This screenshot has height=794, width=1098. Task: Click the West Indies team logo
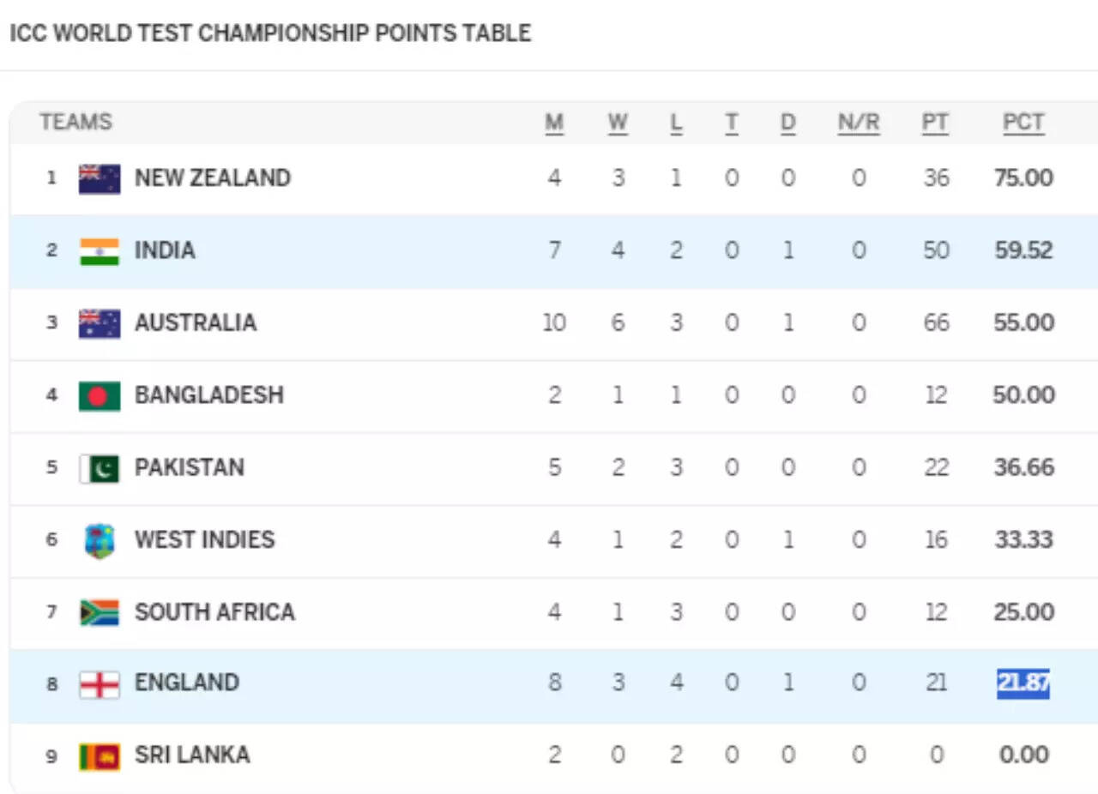tap(100, 540)
